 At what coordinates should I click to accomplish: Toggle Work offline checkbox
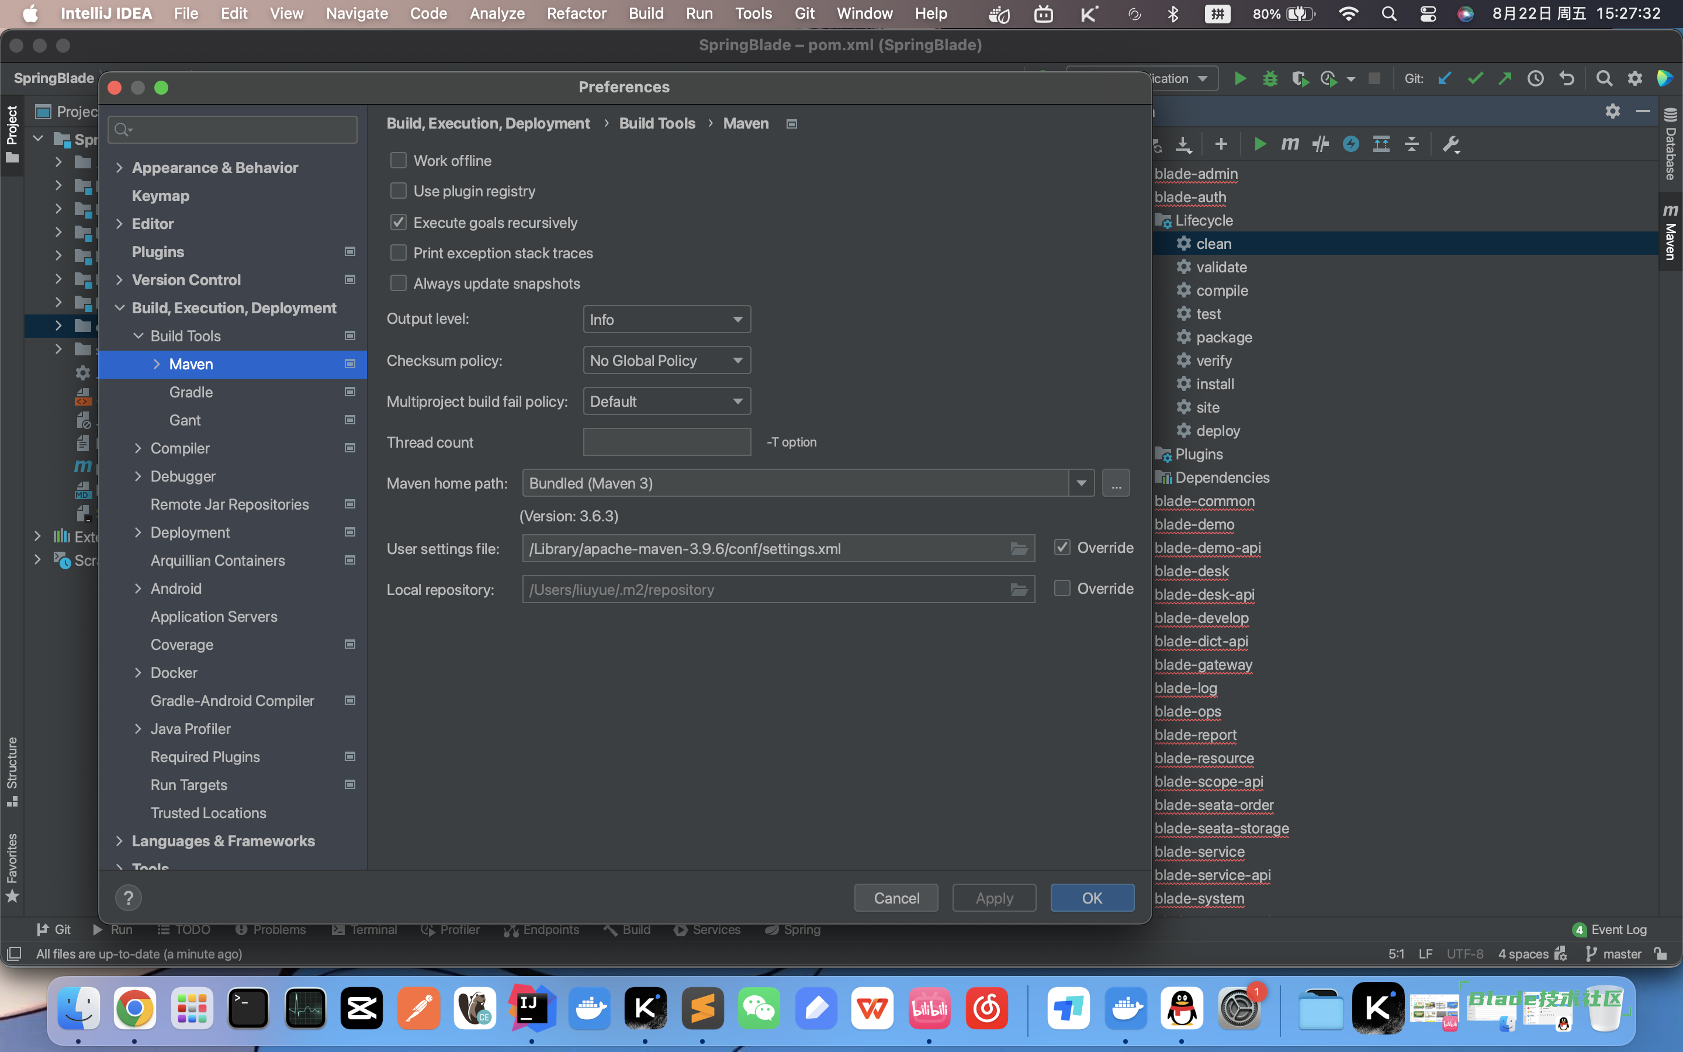coord(399,161)
